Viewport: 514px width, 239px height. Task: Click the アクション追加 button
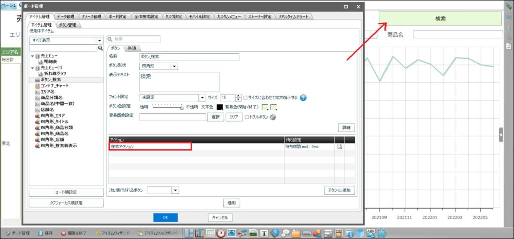(x=340, y=190)
